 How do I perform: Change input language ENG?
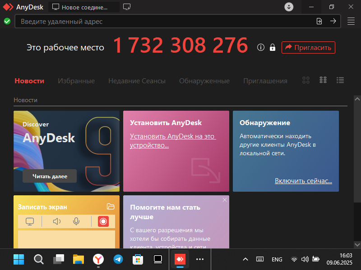click(277, 260)
